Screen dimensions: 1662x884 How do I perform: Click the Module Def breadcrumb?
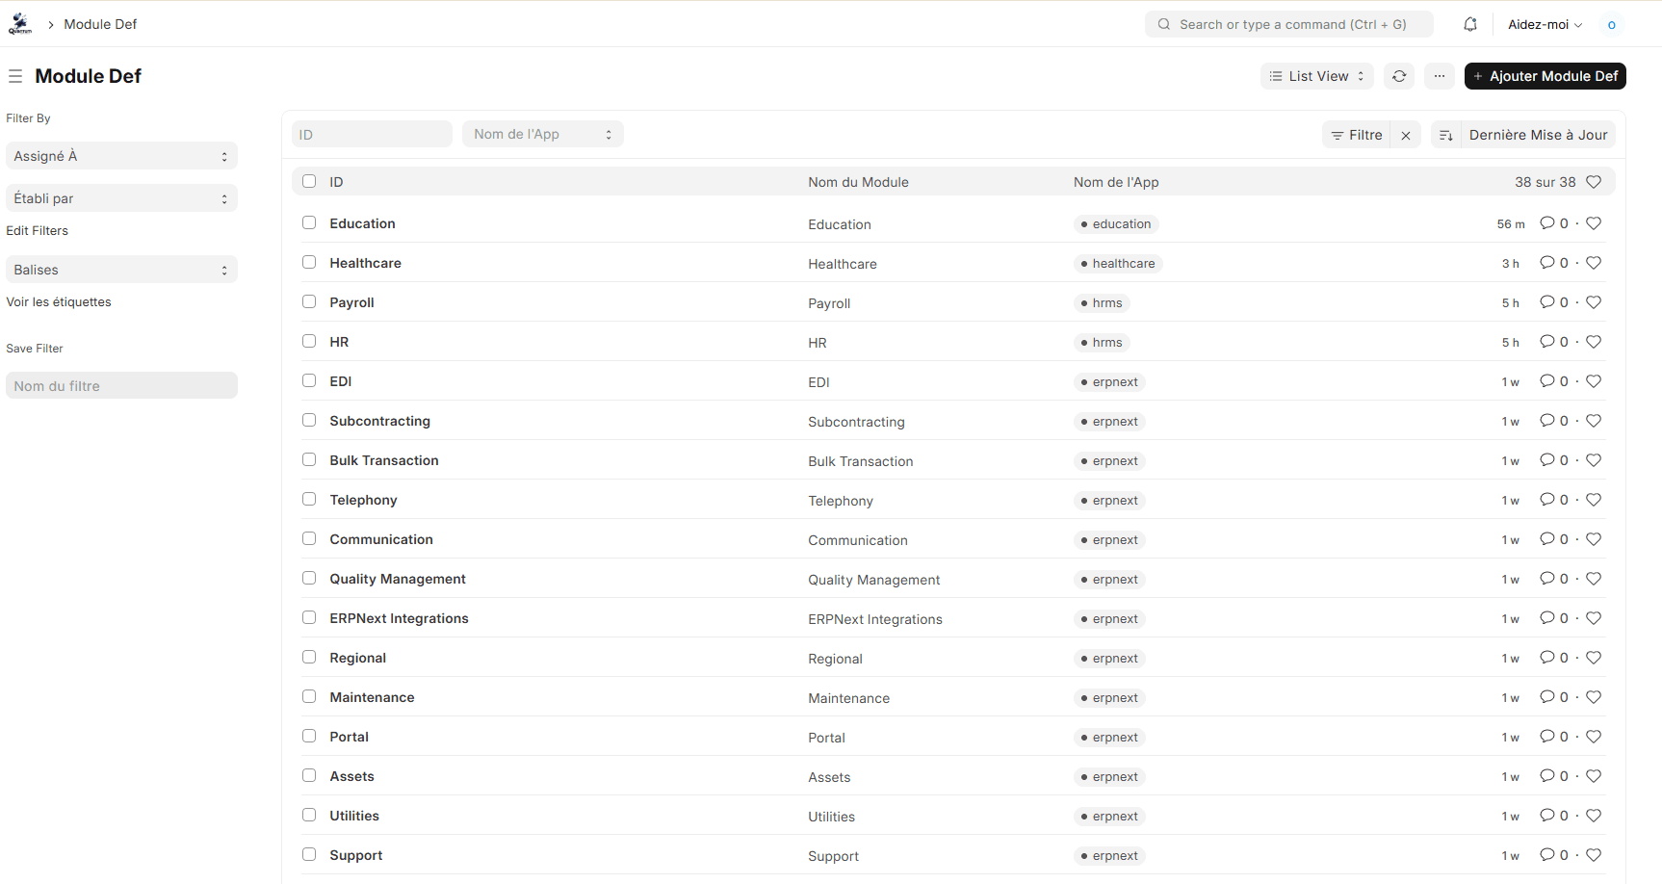[x=100, y=24]
